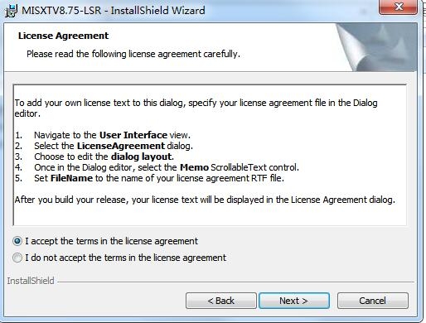Viewport: 426px width, 323px height.
Task: Click inside the license agreement text box
Action: click(210, 155)
